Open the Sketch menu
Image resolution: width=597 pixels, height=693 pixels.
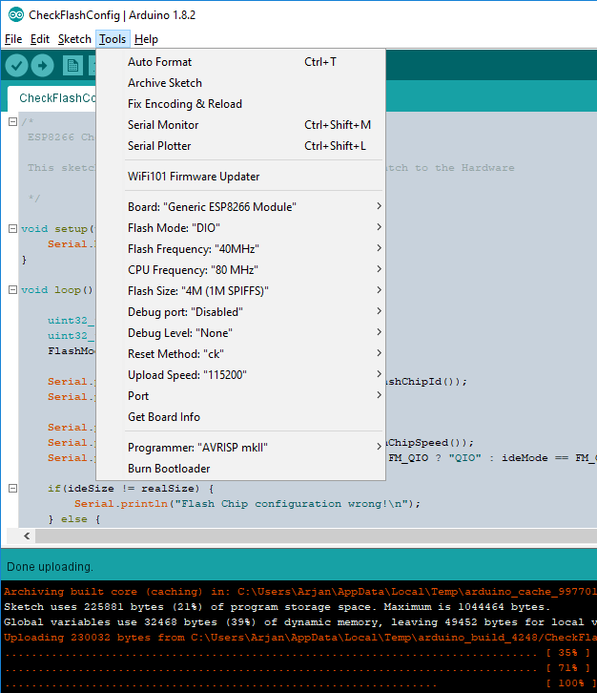point(74,39)
